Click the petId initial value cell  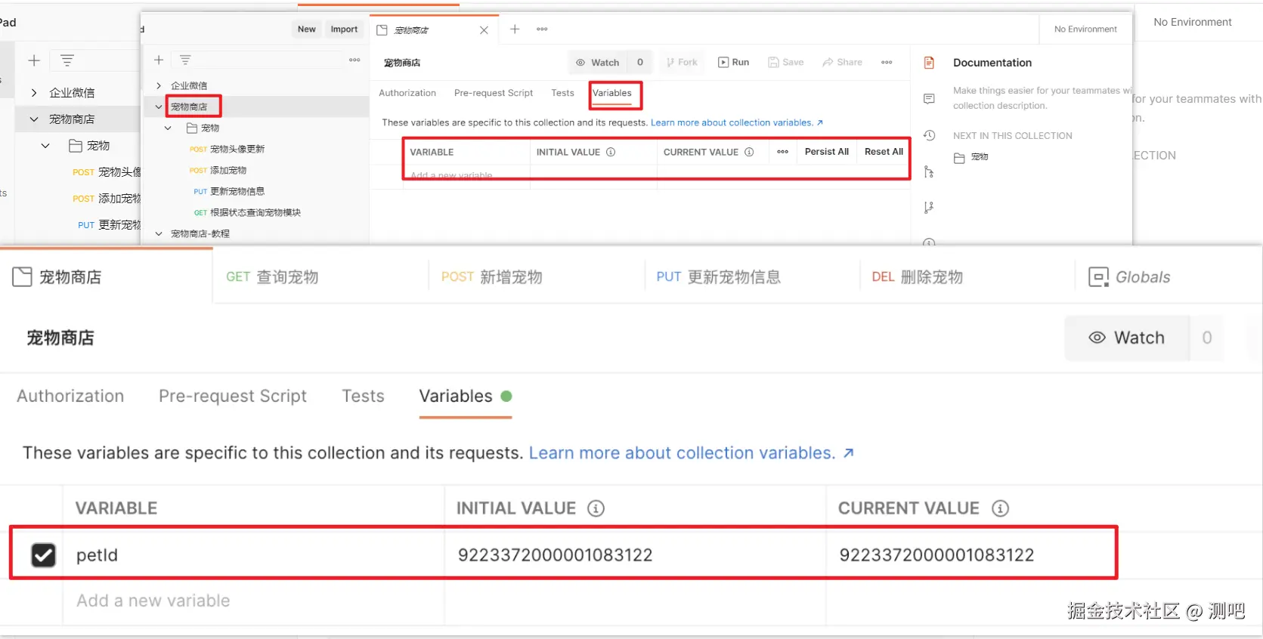(635, 555)
